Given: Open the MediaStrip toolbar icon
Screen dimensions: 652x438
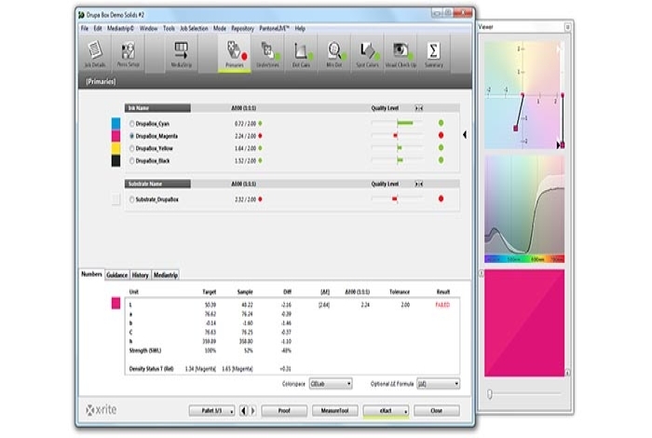Looking at the screenshot, I should click(182, 54).
